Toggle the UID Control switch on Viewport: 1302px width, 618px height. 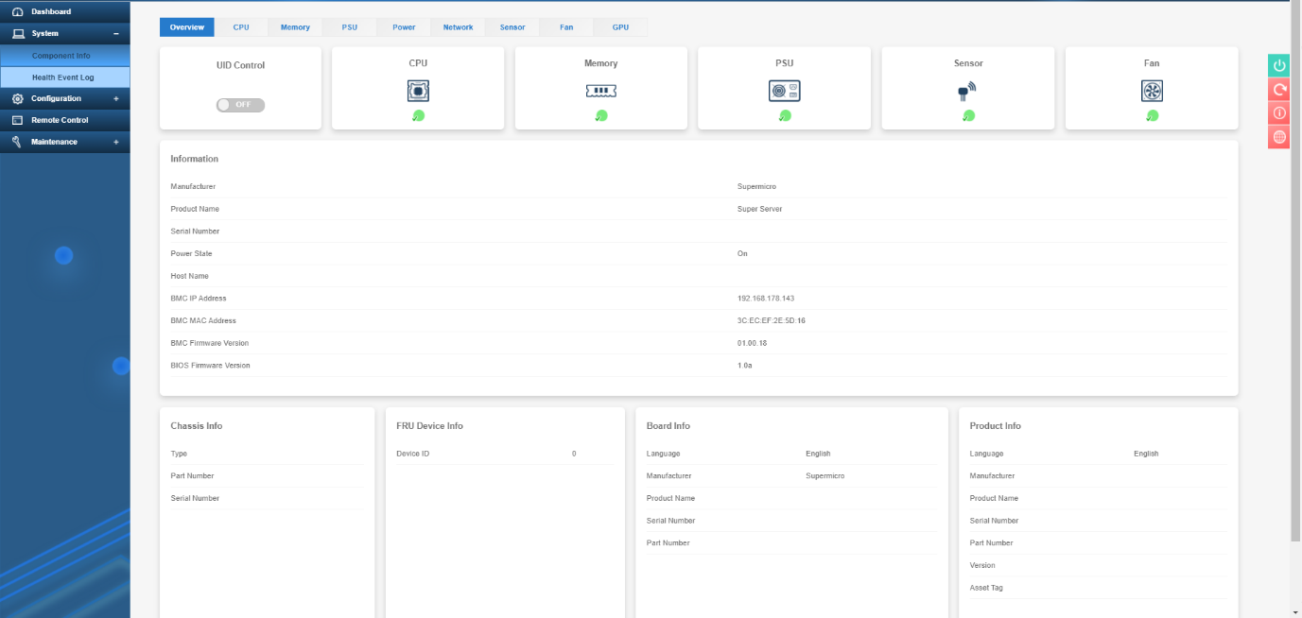click(240, 105)
